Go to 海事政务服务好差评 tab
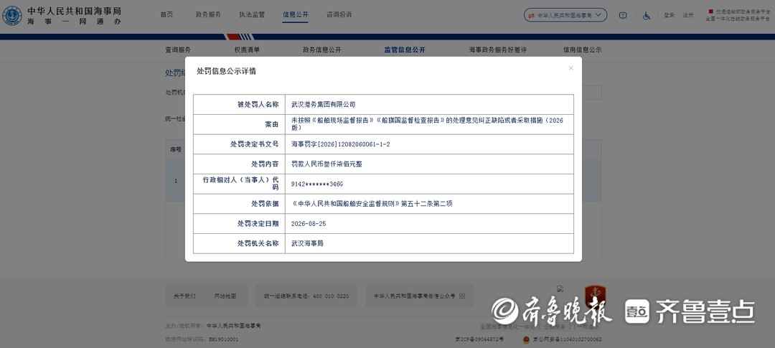The height and width of the screenshot is (348, 775). pyautogui.click(x=498, y=50)
